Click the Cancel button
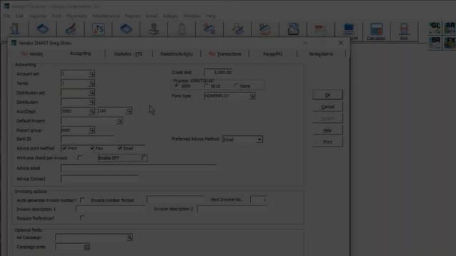Viewport: 456px width, 256px height. 328,107
